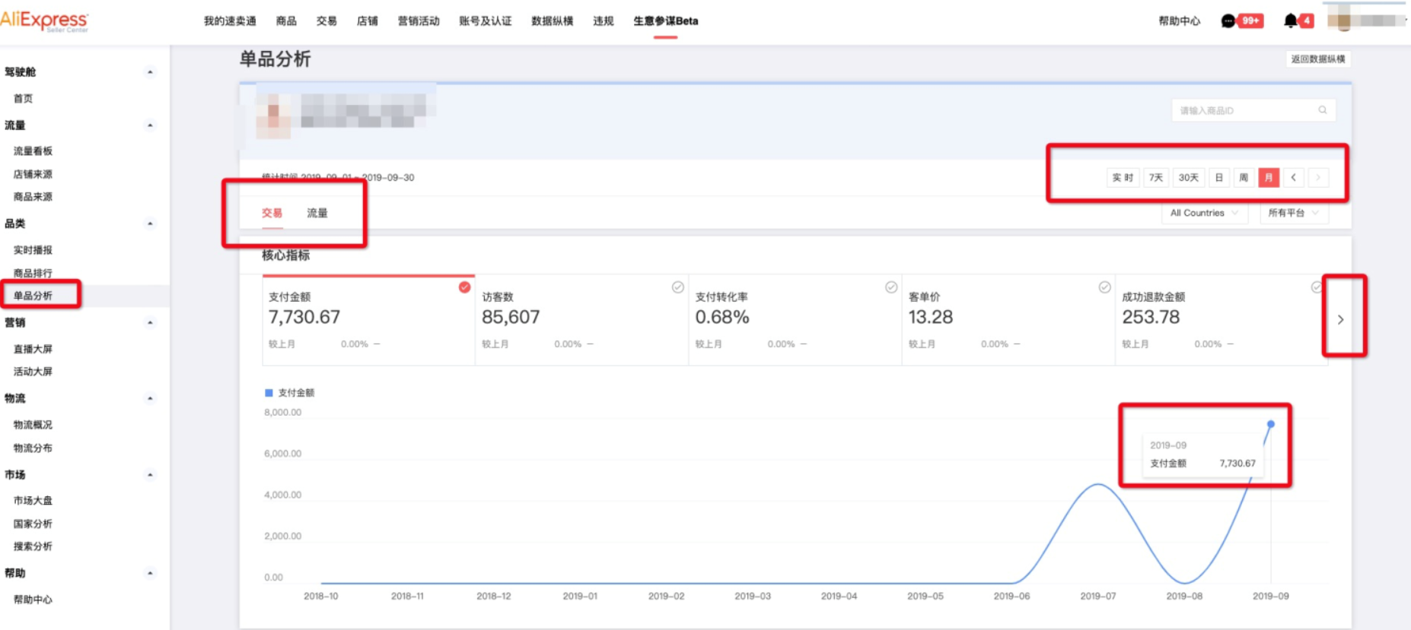Screen dimensions: 1411x630
Task: Open 帮助中心 under 帮助 in sidebar
Action: pos(33,600)
